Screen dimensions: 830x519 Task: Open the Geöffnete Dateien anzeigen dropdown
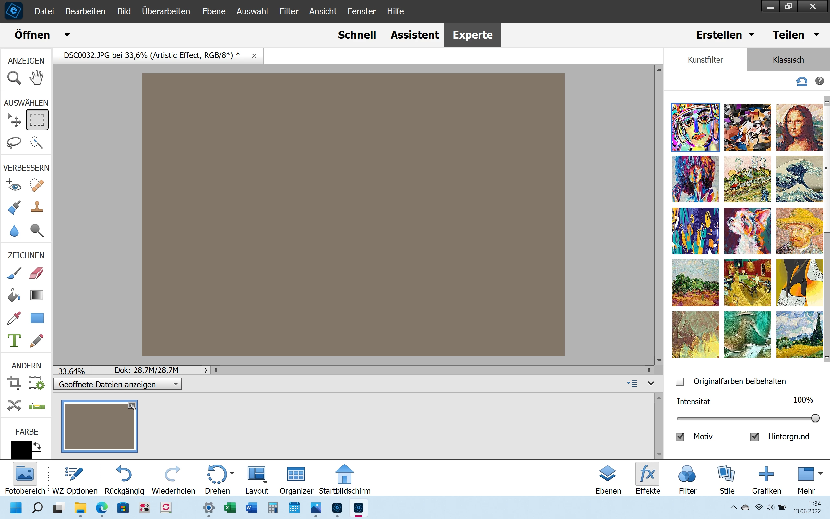(117, 384)
